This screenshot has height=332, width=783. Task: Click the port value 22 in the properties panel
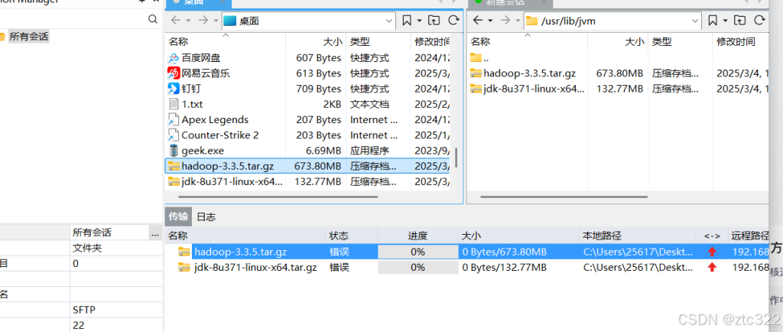pyautogui.click(x=78, y=326)
